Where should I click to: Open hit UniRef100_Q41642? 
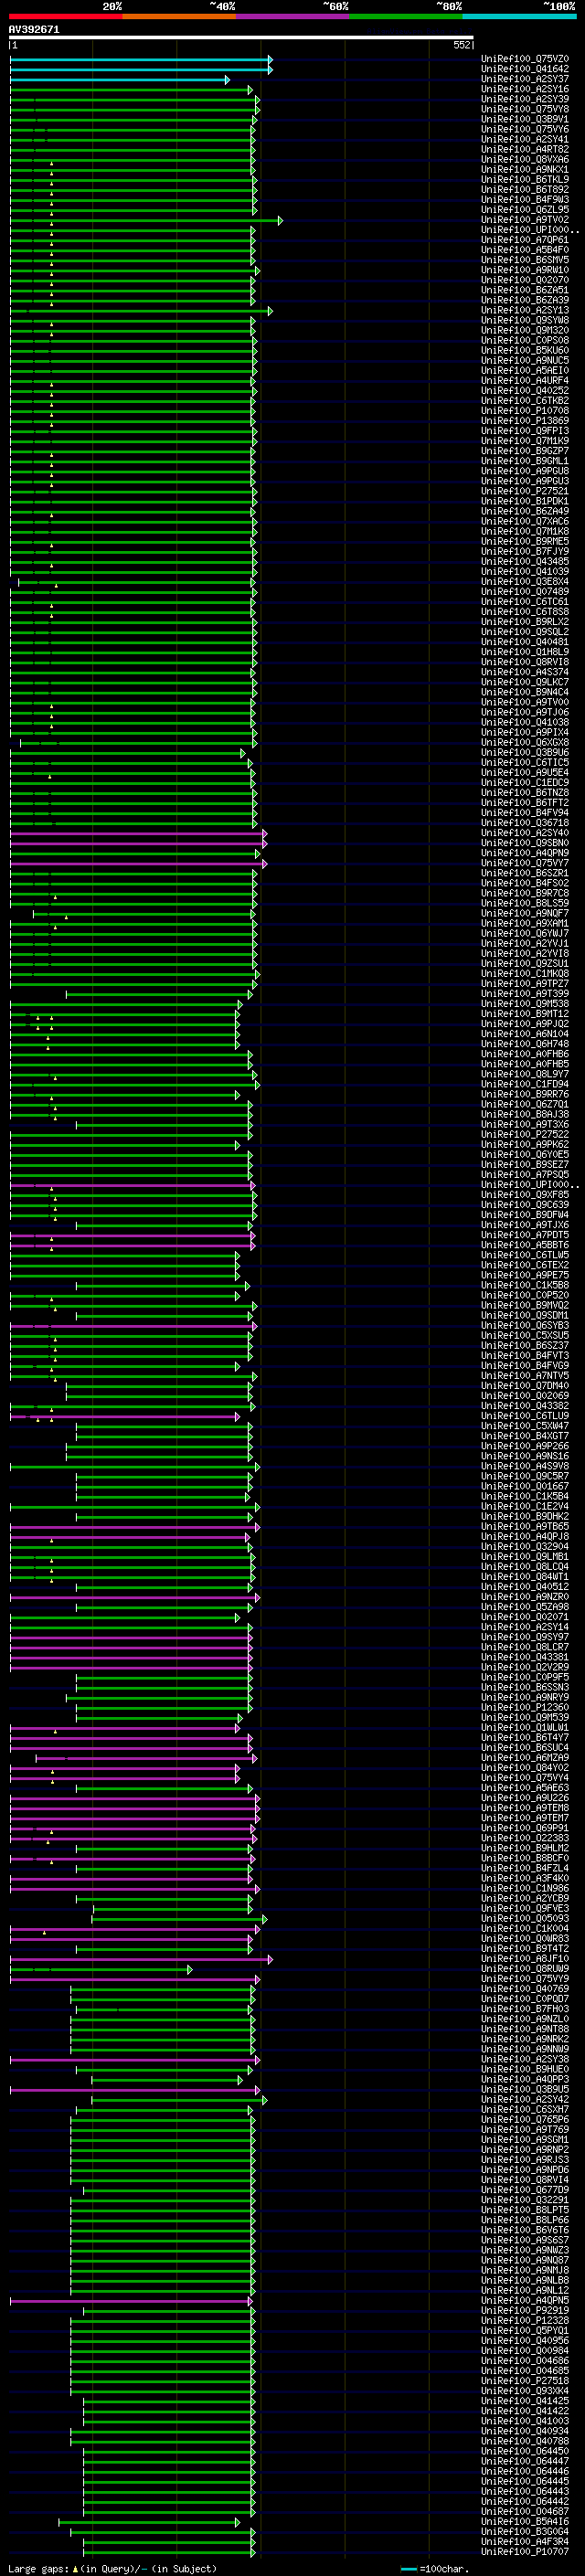pos(525,69)
